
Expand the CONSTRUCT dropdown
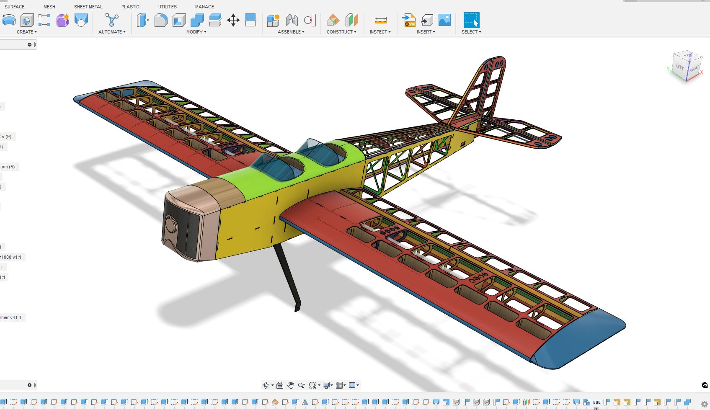pos(341,32)
